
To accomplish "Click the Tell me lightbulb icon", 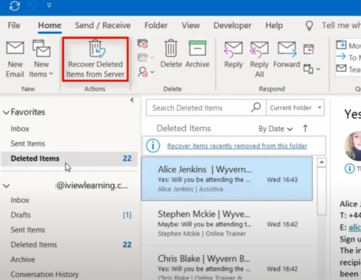I will coord(309,26).
